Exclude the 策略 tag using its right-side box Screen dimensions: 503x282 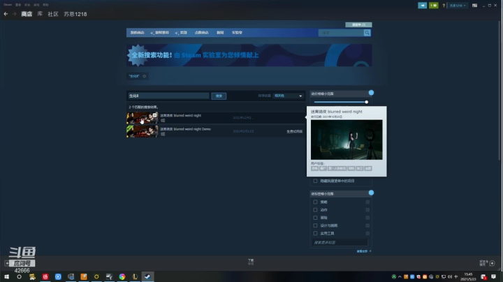tap(367, 202)
